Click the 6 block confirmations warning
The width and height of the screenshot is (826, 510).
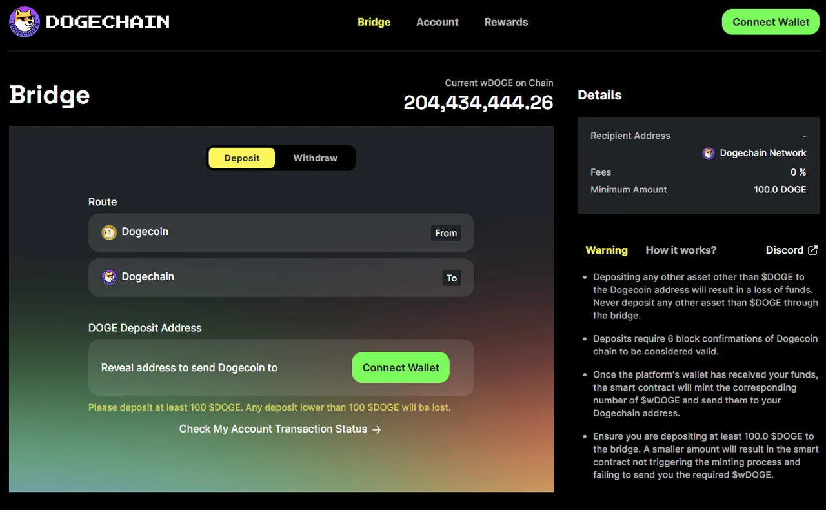(x=705, y=345)
